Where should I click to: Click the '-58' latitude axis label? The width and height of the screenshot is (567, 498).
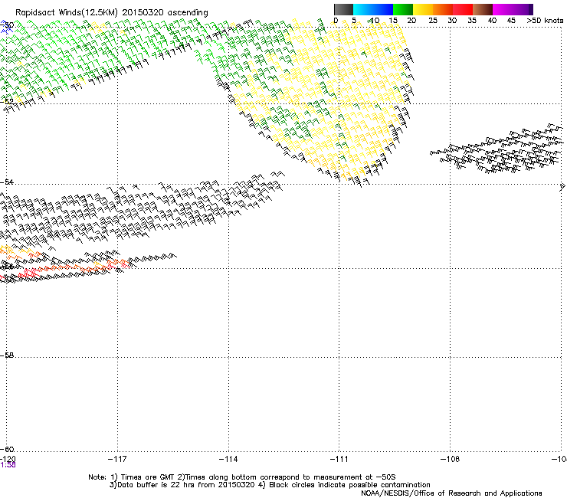(x=7, y=355)
